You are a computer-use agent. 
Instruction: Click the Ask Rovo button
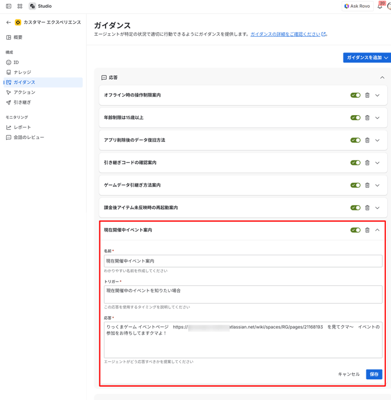point(357,6)
